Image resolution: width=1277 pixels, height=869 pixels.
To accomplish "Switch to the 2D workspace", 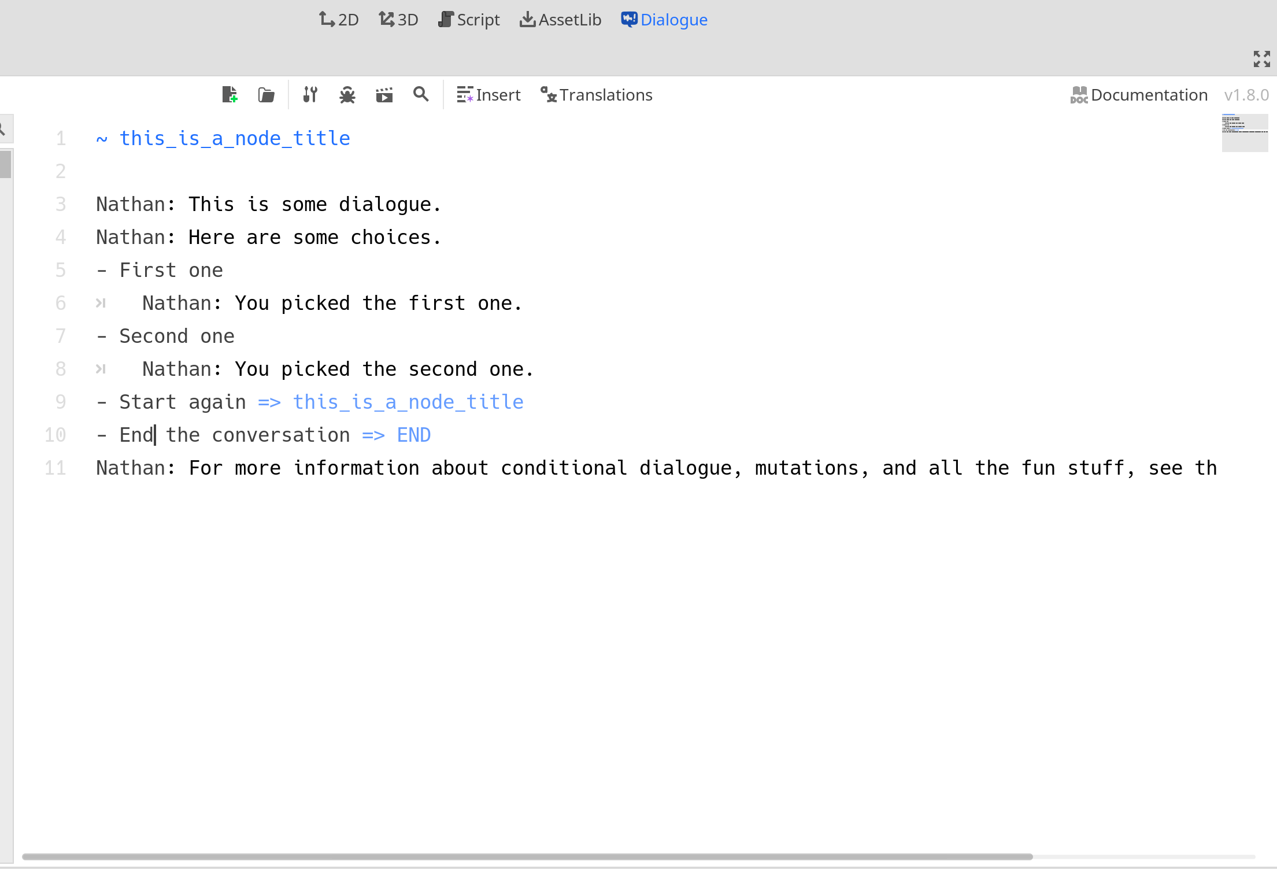I will pyautogui.click(x=339, y=20).
